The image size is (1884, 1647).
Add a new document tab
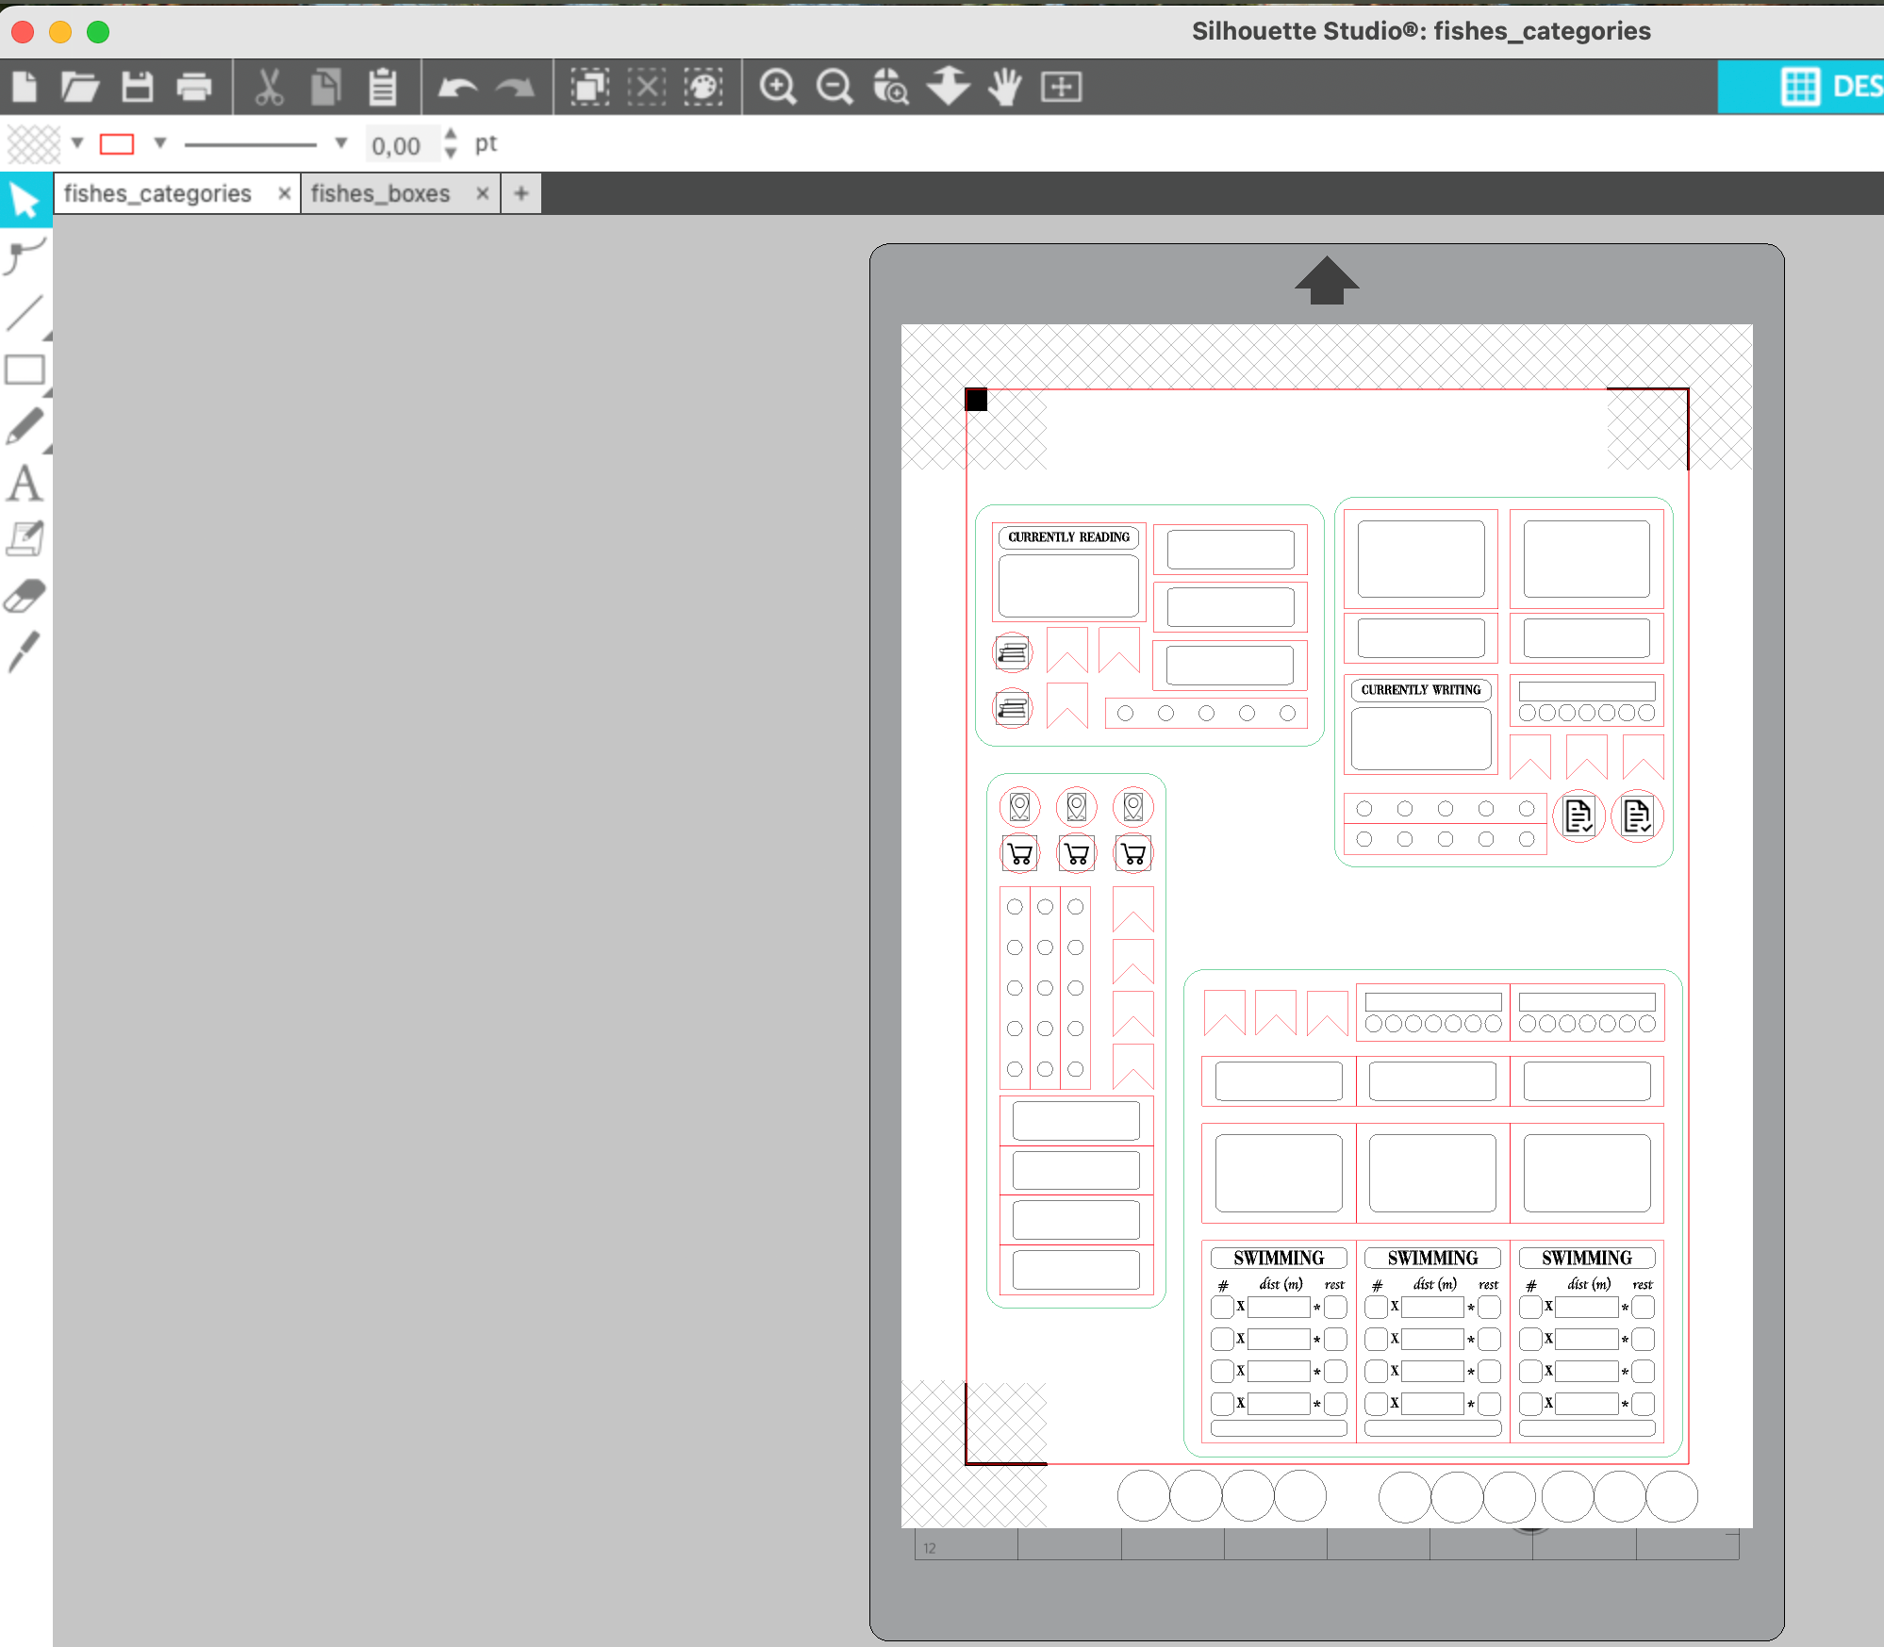pyautogui.click(x=521, y=194)
